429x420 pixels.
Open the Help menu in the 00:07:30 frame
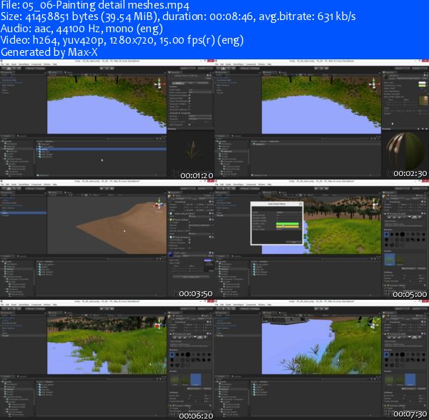point(270,305)
